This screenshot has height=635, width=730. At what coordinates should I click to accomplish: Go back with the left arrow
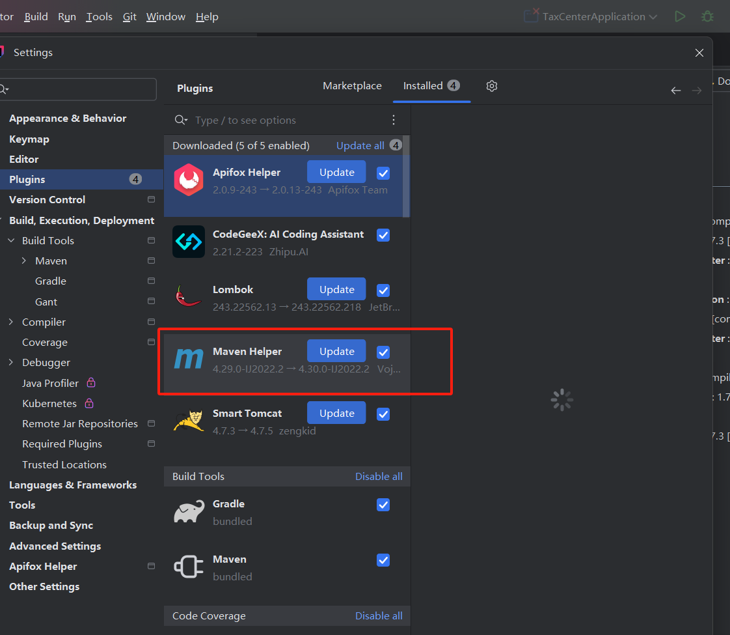pos(676,91)
